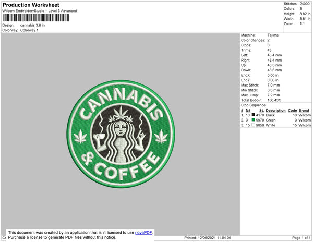This screenshot has width=313, height=242.
Task: Click the Color changes value 2
Action: pos(269,40)
